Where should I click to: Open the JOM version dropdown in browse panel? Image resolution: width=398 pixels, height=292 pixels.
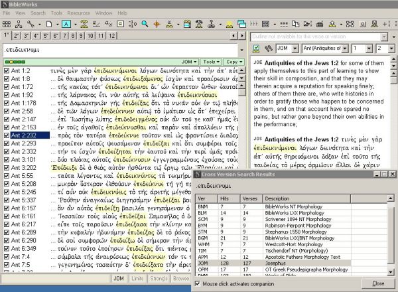[x=295, y=48]
